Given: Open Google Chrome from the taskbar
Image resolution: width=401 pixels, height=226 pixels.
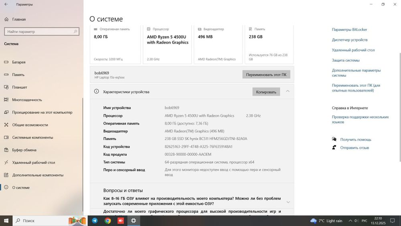Looking at the screenshot, I should click(x=107, y=221).
